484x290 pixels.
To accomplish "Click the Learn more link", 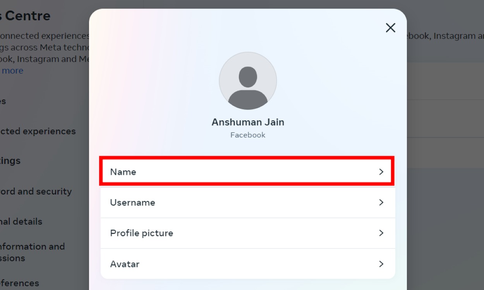I will [x=12, y=70].
